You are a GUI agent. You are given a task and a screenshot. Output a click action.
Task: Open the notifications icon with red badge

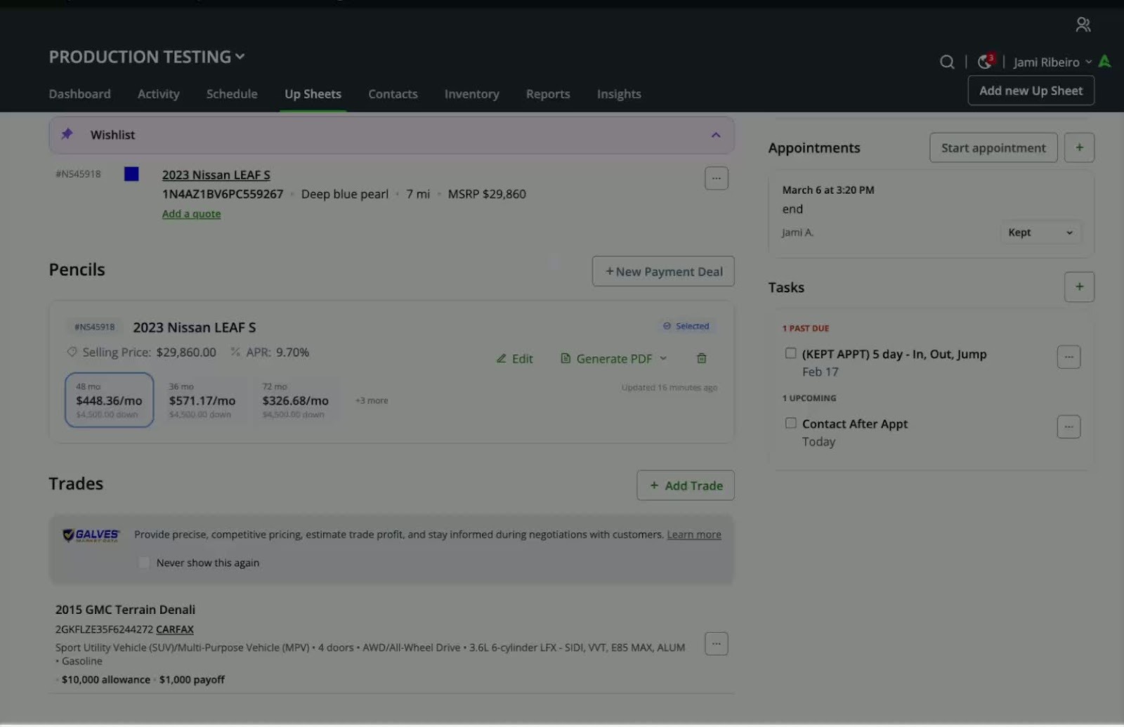(x=985, y=62)
